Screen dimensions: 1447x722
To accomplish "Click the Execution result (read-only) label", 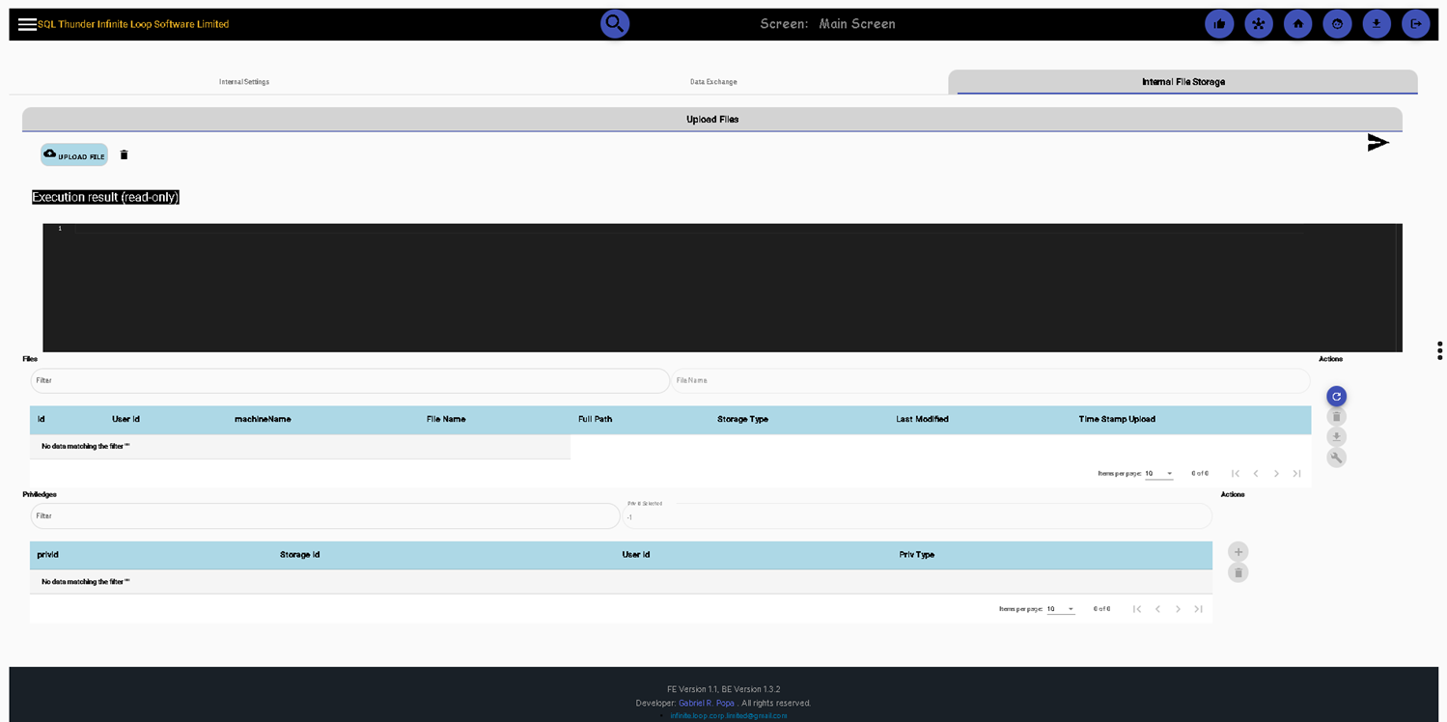I will pos(105,197).
